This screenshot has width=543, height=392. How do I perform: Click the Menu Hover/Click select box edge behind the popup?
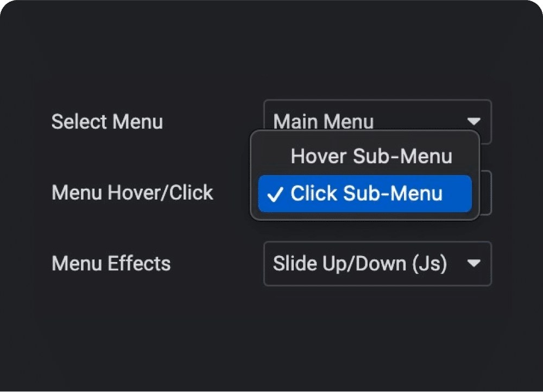click(486, 192)
